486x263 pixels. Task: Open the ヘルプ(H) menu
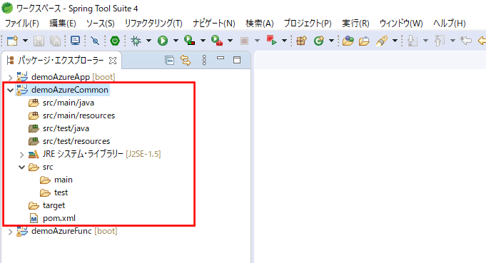(x=449, y=24)
